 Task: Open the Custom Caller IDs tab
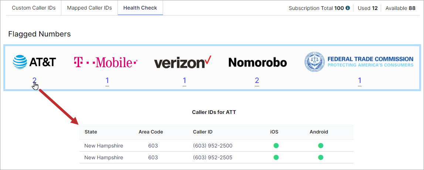pos(34,8)
